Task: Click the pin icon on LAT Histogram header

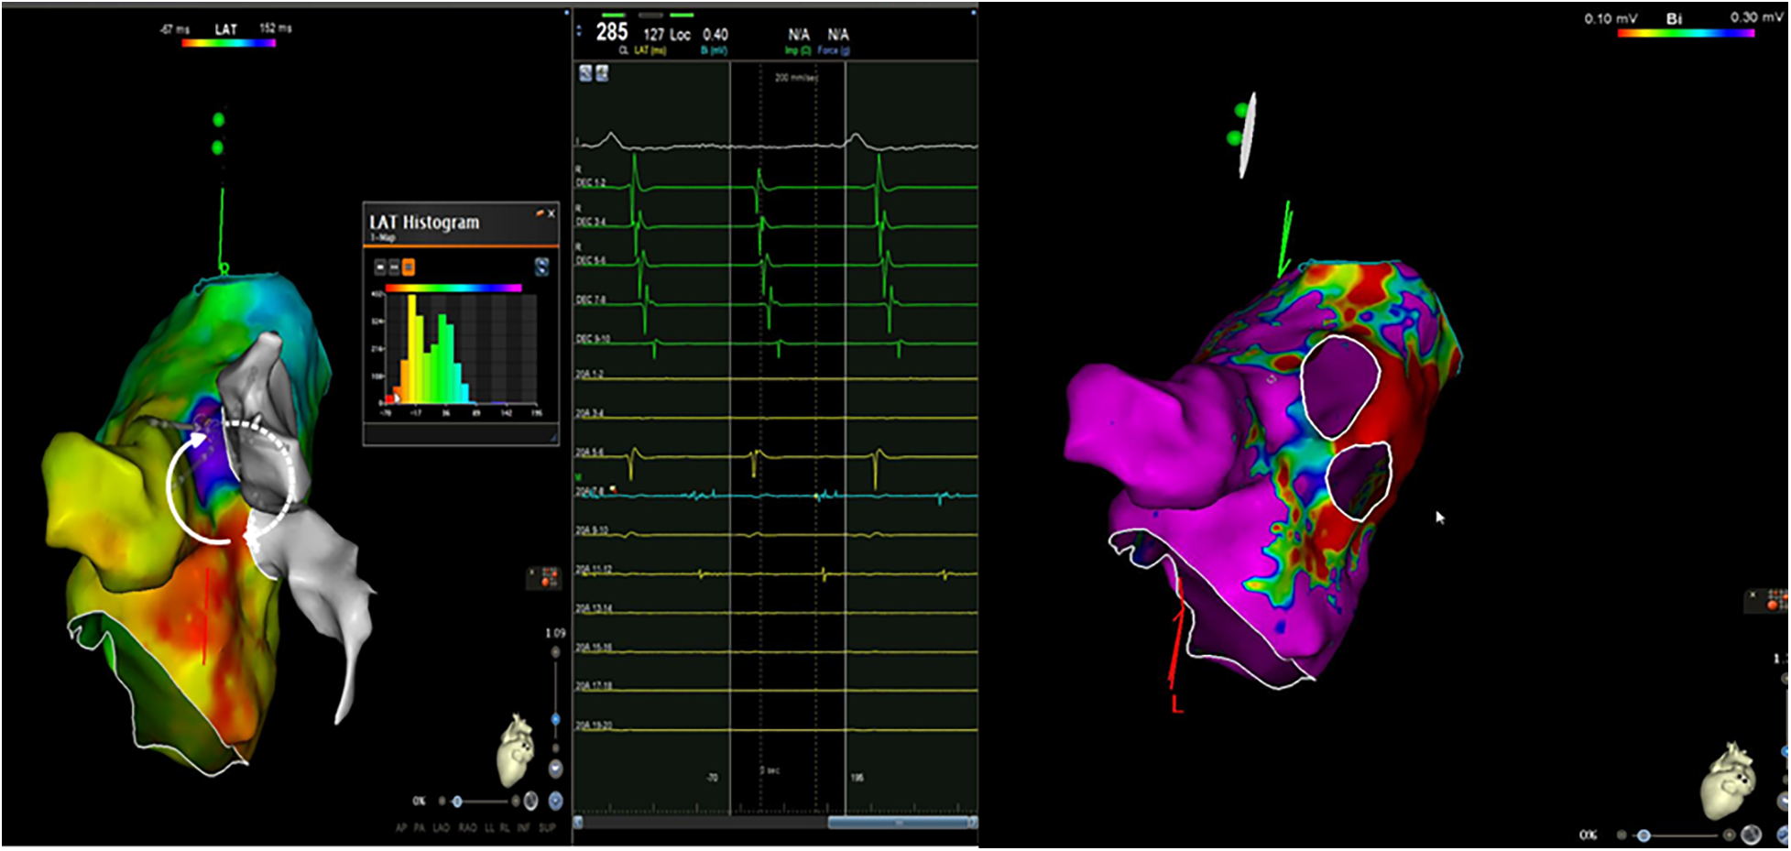Action: click(x=540, y=213)
